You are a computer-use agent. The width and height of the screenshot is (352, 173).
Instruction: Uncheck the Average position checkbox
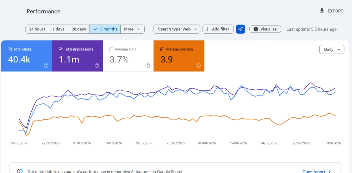(x=162, y=49)
